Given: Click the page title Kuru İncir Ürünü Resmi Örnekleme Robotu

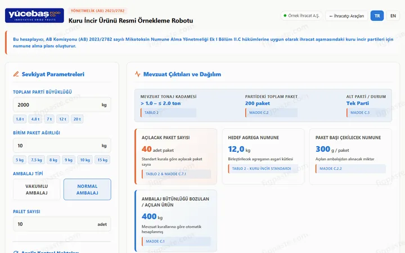Looking at the screenshot, I should click(x=130, y=21).
